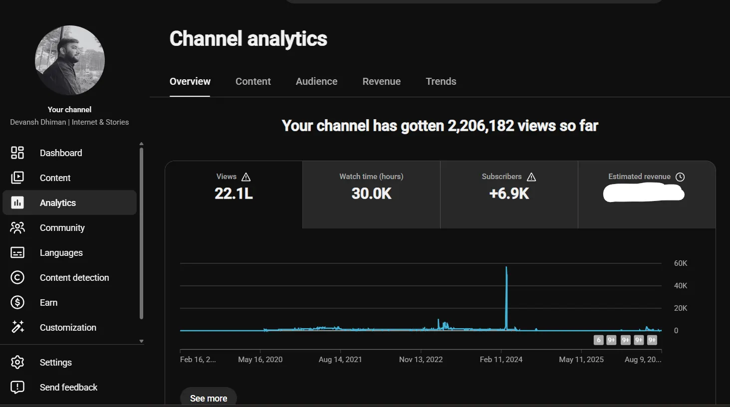
Task: Click the '40K' y-axis value
Action: pyautogui.click(x=681, y=286)
